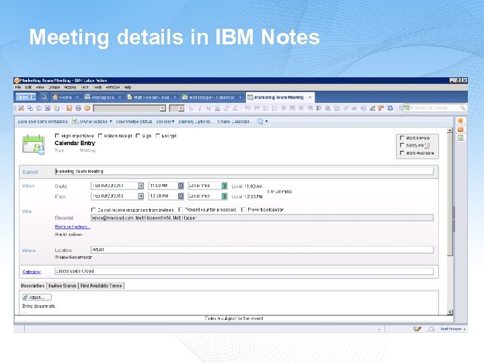Open the Edit menu
The image size is (484, 363).
[x=28, y=87]
